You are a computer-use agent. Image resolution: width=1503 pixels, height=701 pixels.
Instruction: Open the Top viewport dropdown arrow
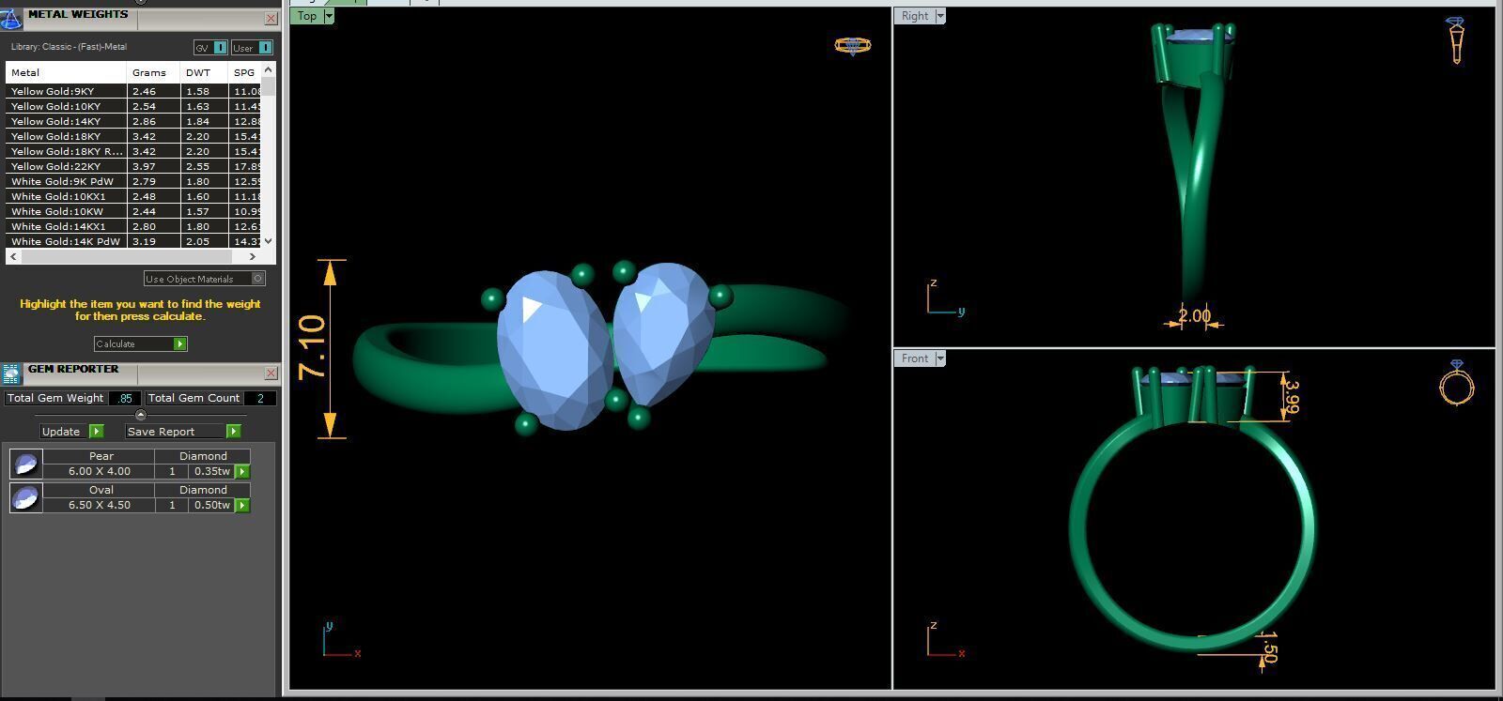329,16
